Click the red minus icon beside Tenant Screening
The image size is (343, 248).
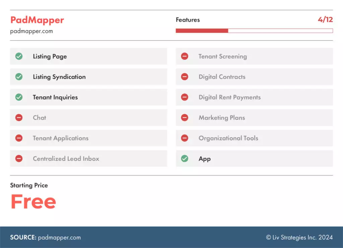185,56
